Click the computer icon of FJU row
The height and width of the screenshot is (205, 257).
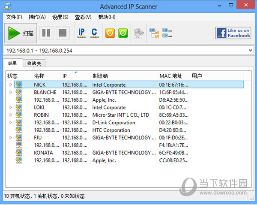coord(19,137)
